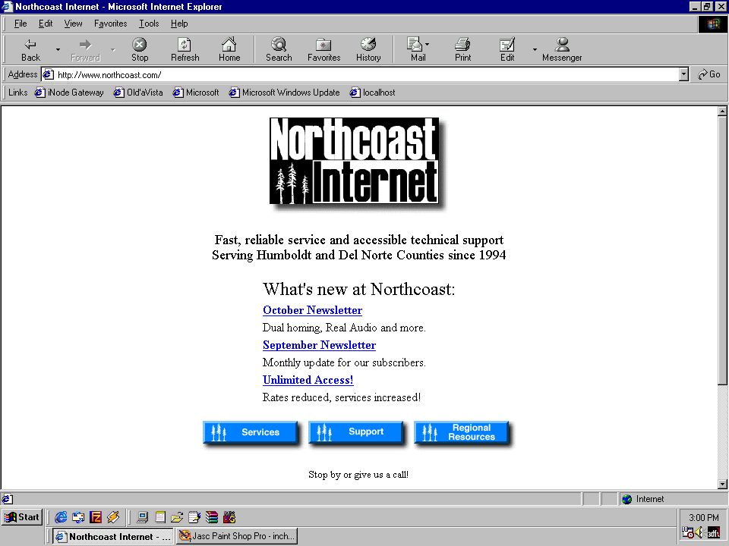729x546 pixels.
Task: Open the Edit menu
Action: coord(45,24)
